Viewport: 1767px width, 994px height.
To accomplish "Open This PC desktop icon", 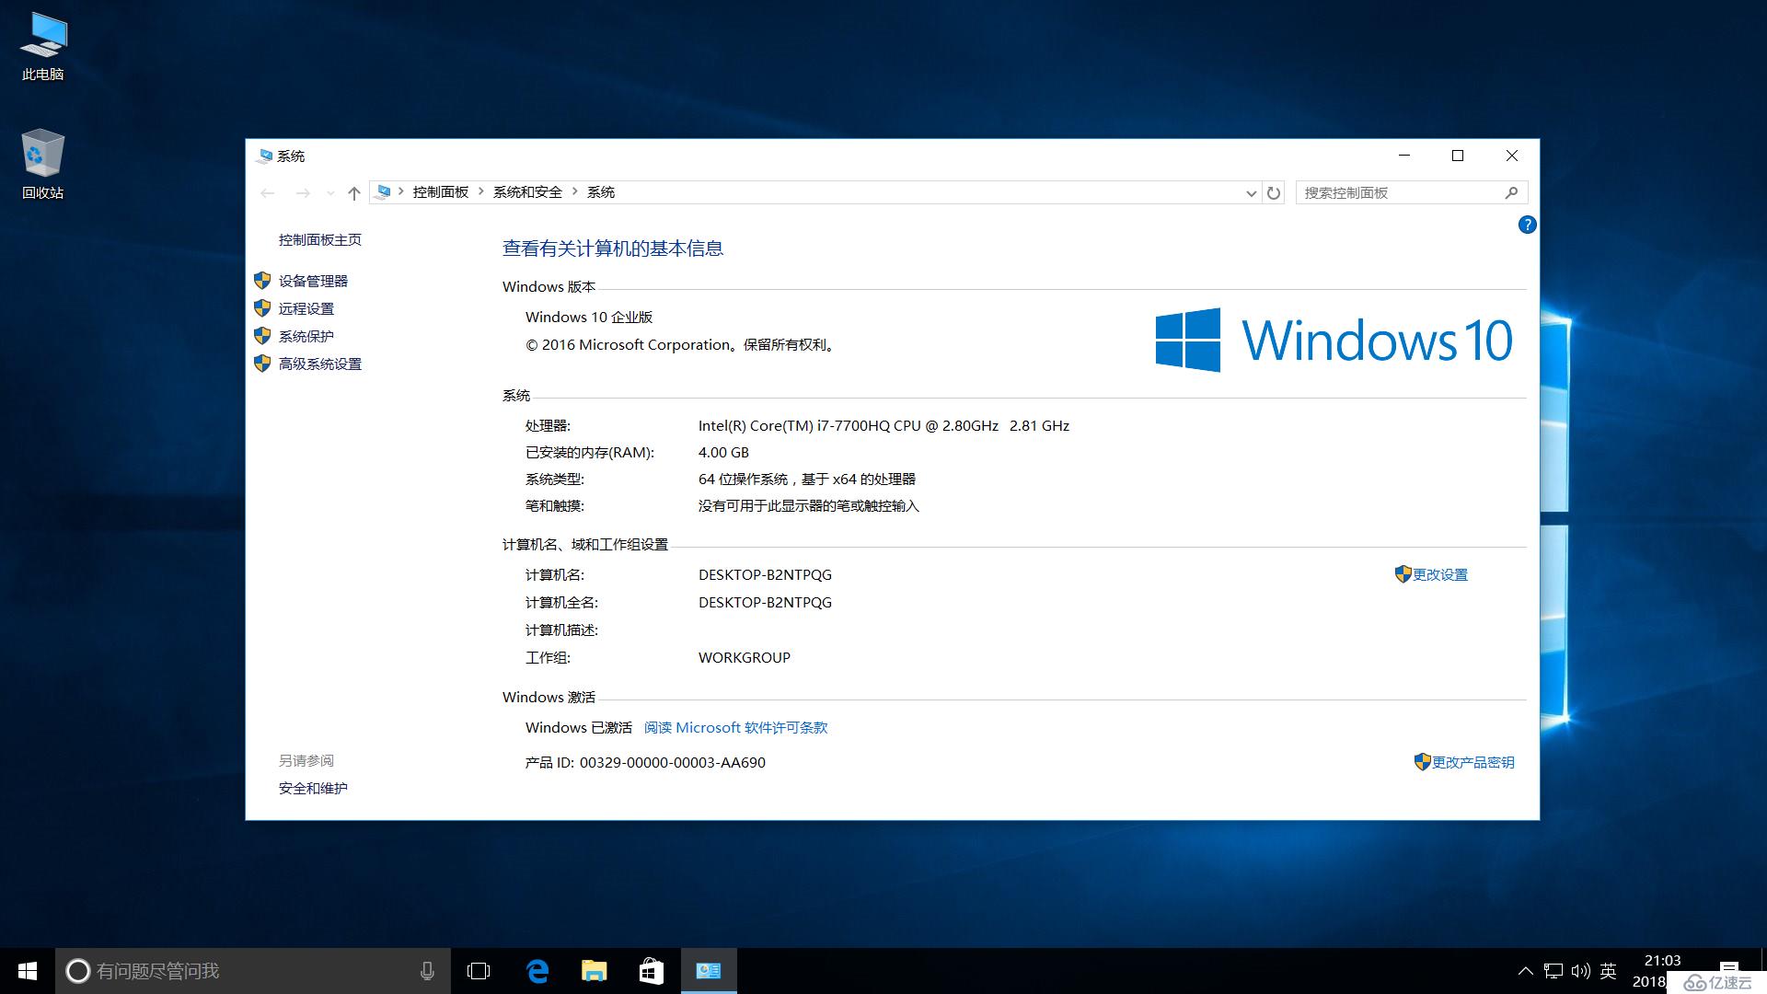I will tap(43, 48).
